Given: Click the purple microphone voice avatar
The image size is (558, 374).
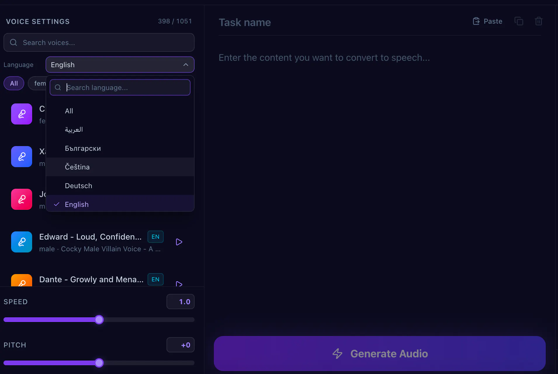Looking at the screenshot, I should [22, 114].
